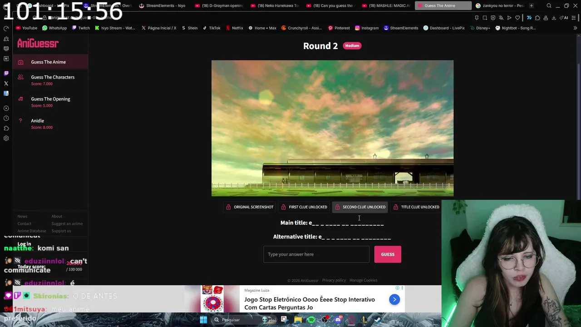Click the browser tab search icon
The image size is (581, 327).
click(x=549, y=5)
